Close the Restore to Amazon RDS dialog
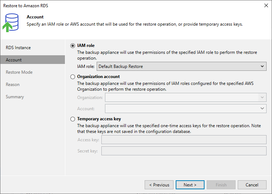 [x=266, y=5]
